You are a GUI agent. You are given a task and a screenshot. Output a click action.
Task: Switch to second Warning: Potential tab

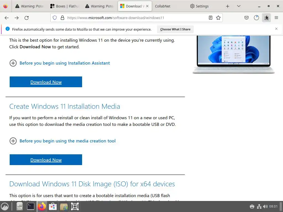(99, 6)
